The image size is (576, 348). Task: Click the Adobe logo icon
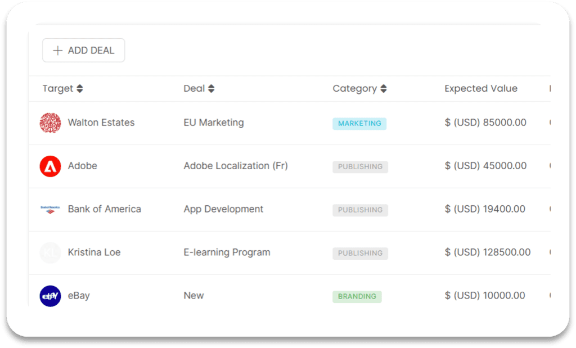click(x=50, y=166)
